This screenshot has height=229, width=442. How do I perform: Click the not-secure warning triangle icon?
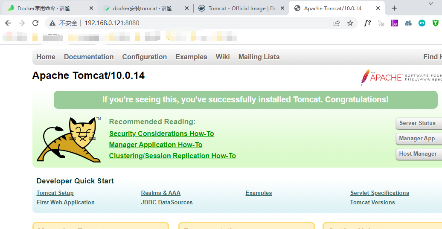(52, 23)
